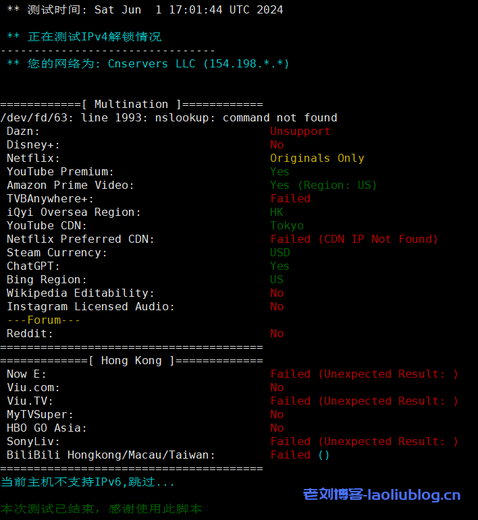This screenshot has width=478, height=520.
Task: Click the YouTube CDN Tokyo value
Action: pyautogui.click(x=287, y=226)
